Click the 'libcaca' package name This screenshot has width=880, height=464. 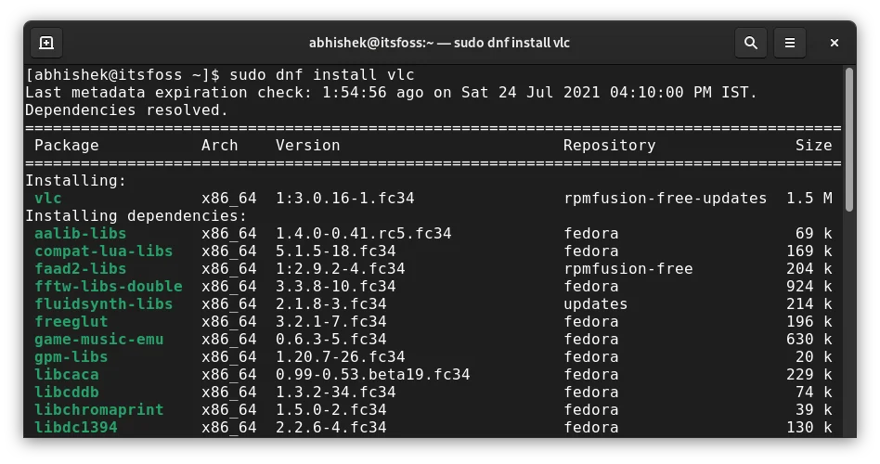coord(66,374)
